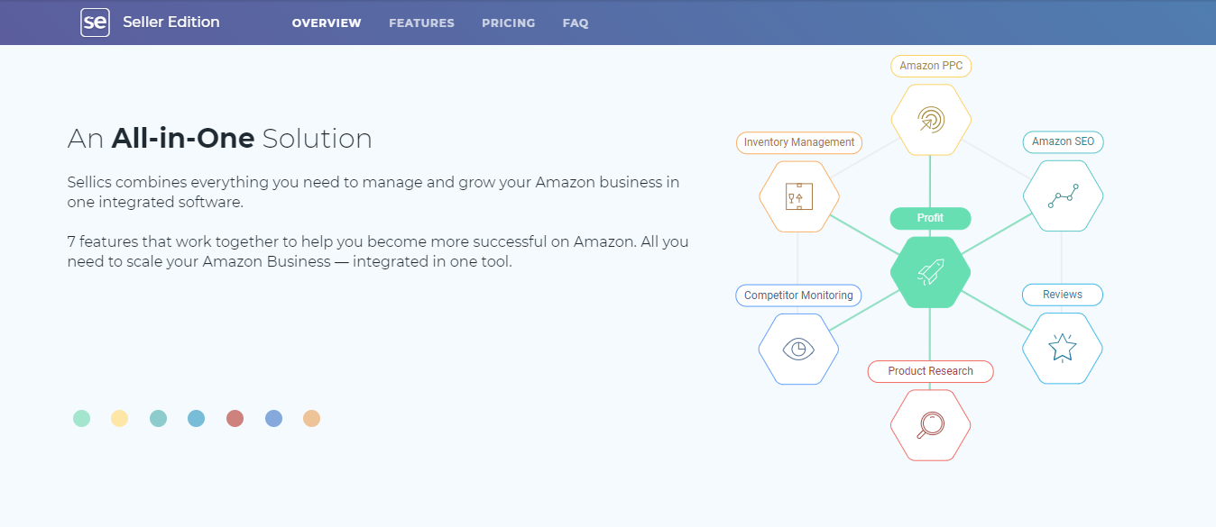Open the Product Research magnifier icon
The width and height of the screenshot is (1216, 527).
[x=930, y=425]
